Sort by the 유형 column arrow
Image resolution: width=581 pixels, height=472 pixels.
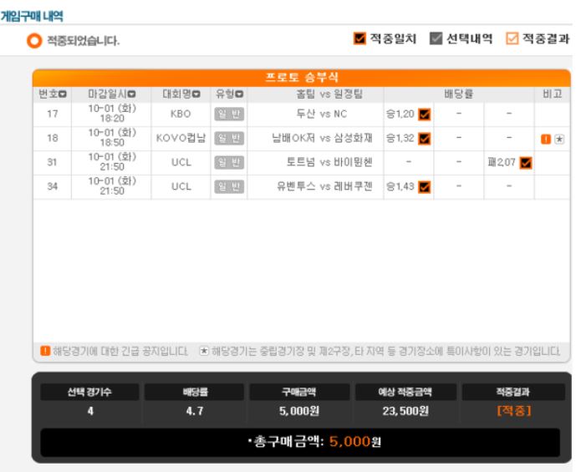239,94
